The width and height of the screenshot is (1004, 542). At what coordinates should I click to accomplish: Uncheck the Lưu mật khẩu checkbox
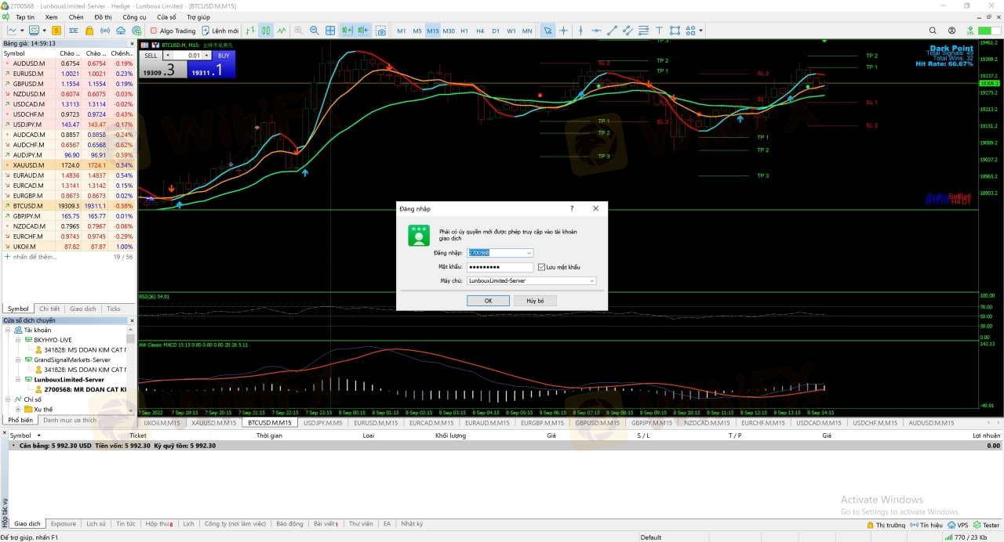pyautogui.click(x=541, y=267)
